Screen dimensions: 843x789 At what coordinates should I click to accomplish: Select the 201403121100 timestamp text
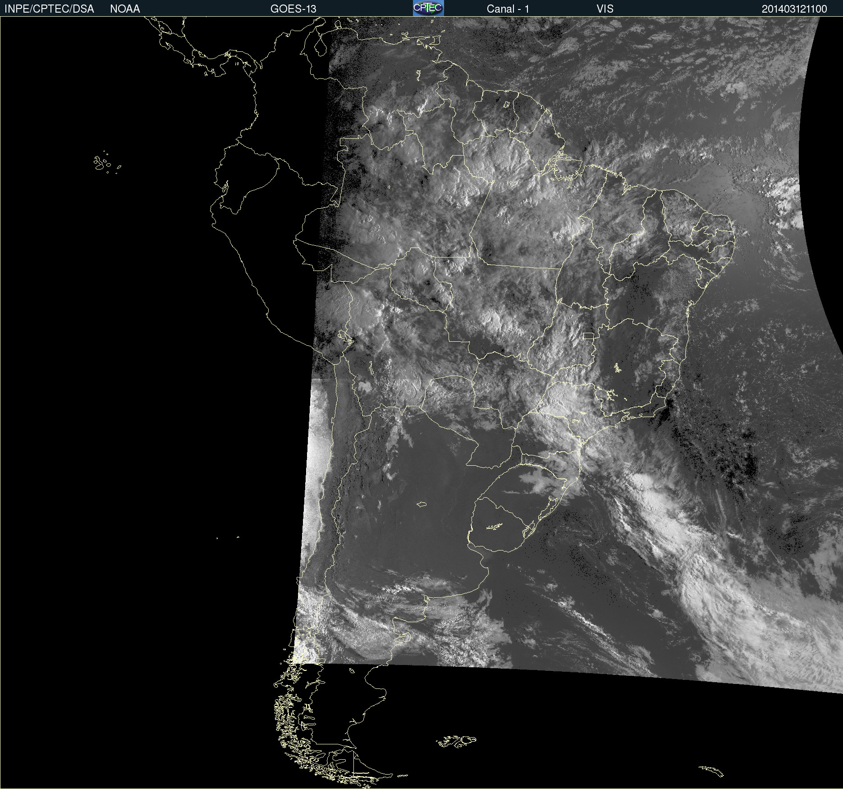click(794, 9)
